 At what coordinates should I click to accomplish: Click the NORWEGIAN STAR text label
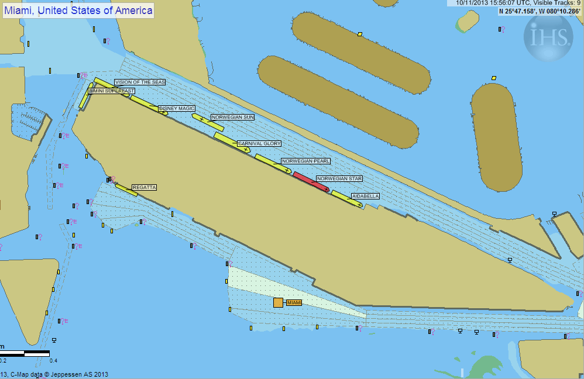click(339, 178)
